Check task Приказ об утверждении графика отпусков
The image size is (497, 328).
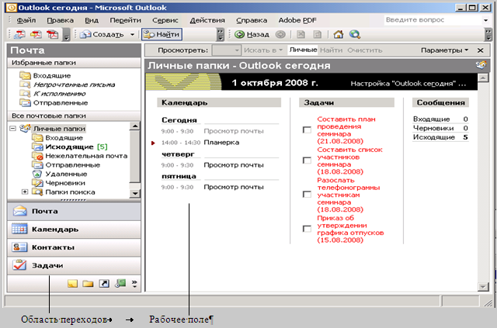[307, 229]
